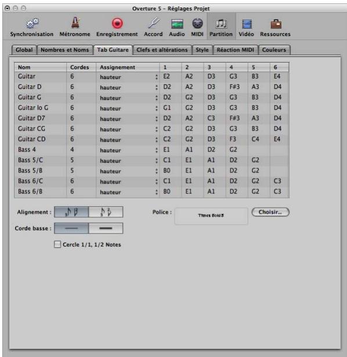Image resolution: width=347 pixels, height=357 pixels.
Task: Close the Réglages Projet window
Action: coord(8,9)
